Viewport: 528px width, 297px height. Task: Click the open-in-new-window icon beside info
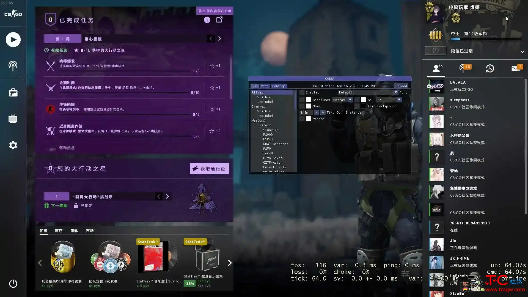coord(219,20)
